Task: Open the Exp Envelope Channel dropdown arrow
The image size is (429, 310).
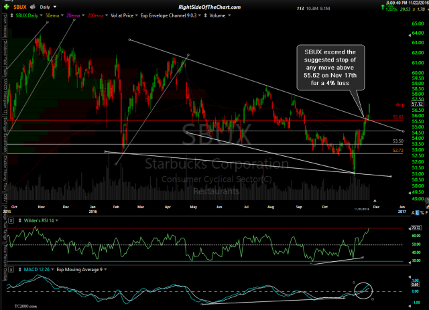Action: point(200,16)
